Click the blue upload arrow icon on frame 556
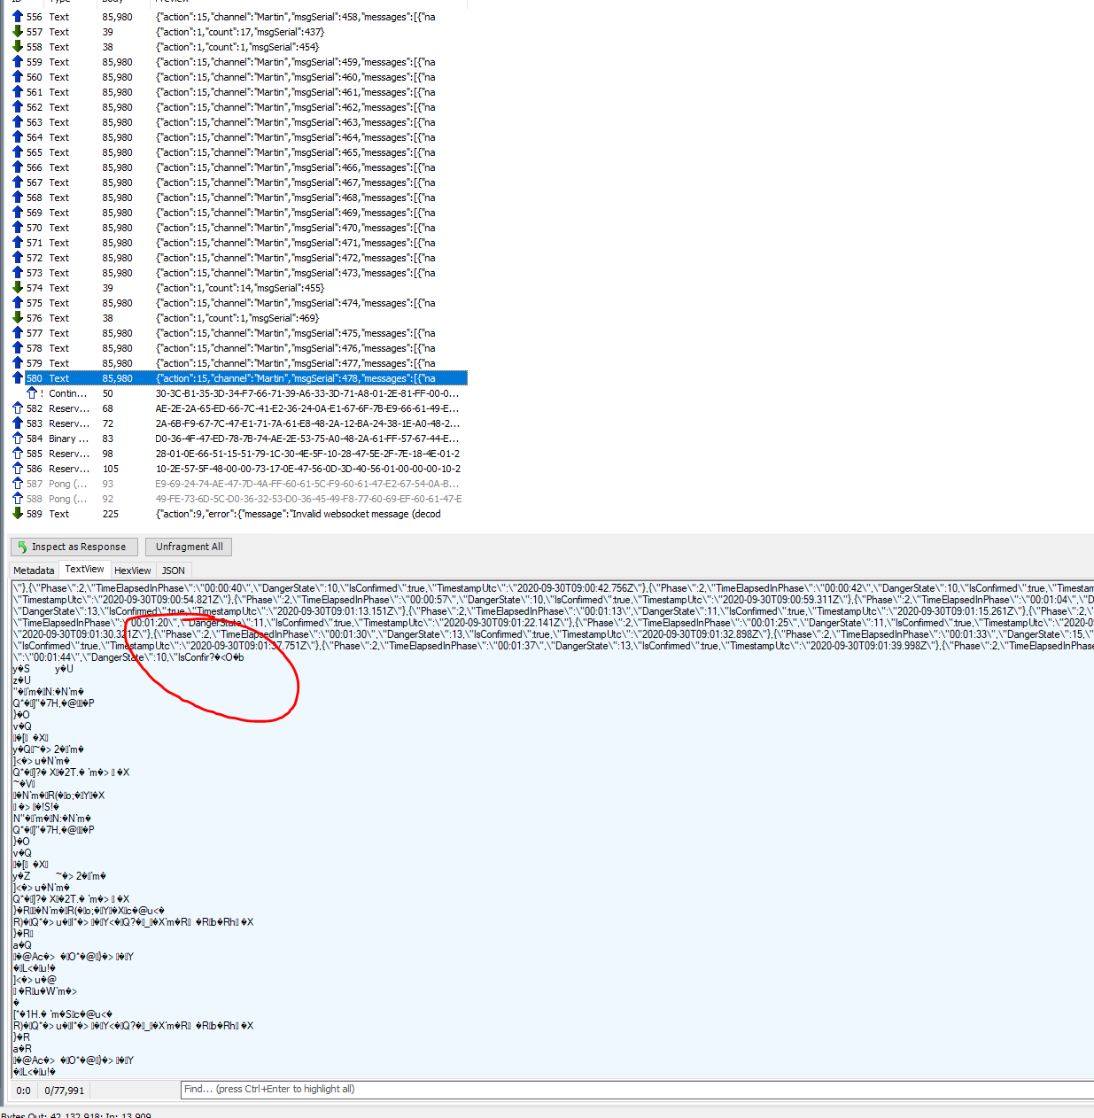Viewport: 1094px width, 1118px height. tap(17, 16)
